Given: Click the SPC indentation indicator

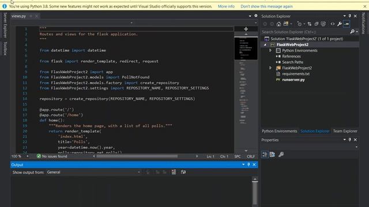Looking at the screenshot, I should 238,156.
